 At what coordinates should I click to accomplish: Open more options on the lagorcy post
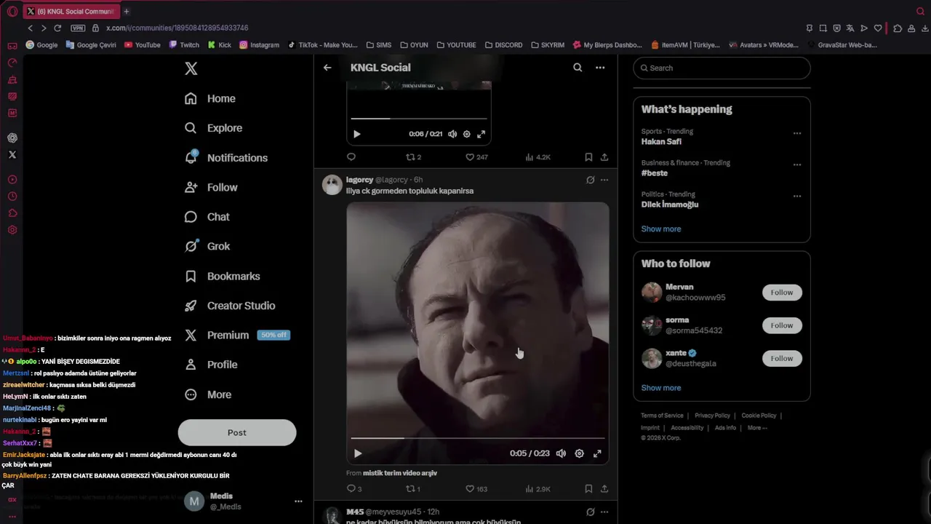click(604, 180)
